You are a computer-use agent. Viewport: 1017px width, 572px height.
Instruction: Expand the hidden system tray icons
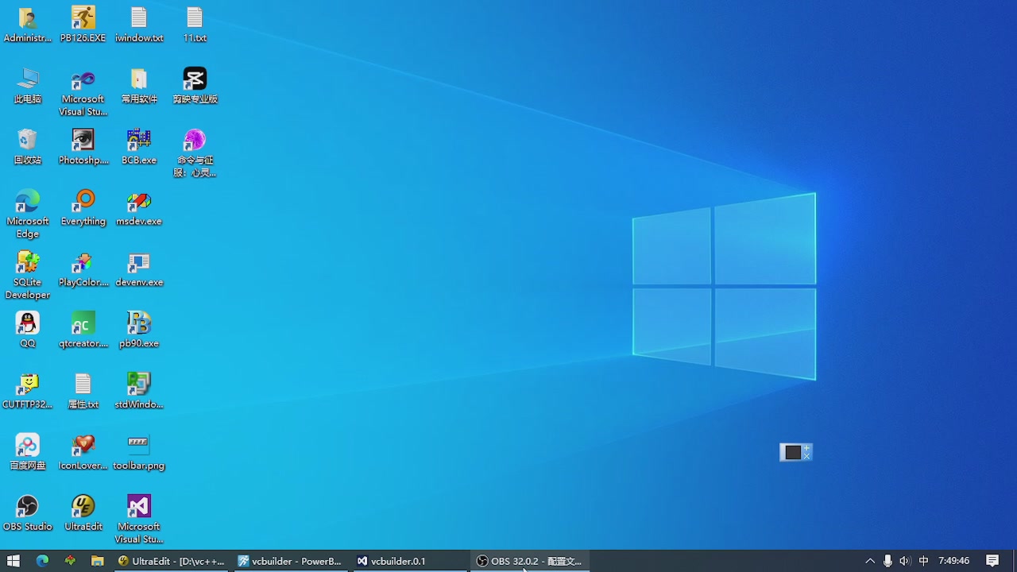coord(870,561)
